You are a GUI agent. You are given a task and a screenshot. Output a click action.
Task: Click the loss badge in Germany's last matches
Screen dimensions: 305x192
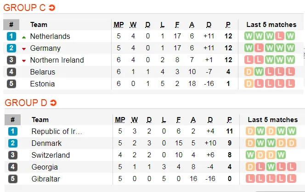(259, 48)
